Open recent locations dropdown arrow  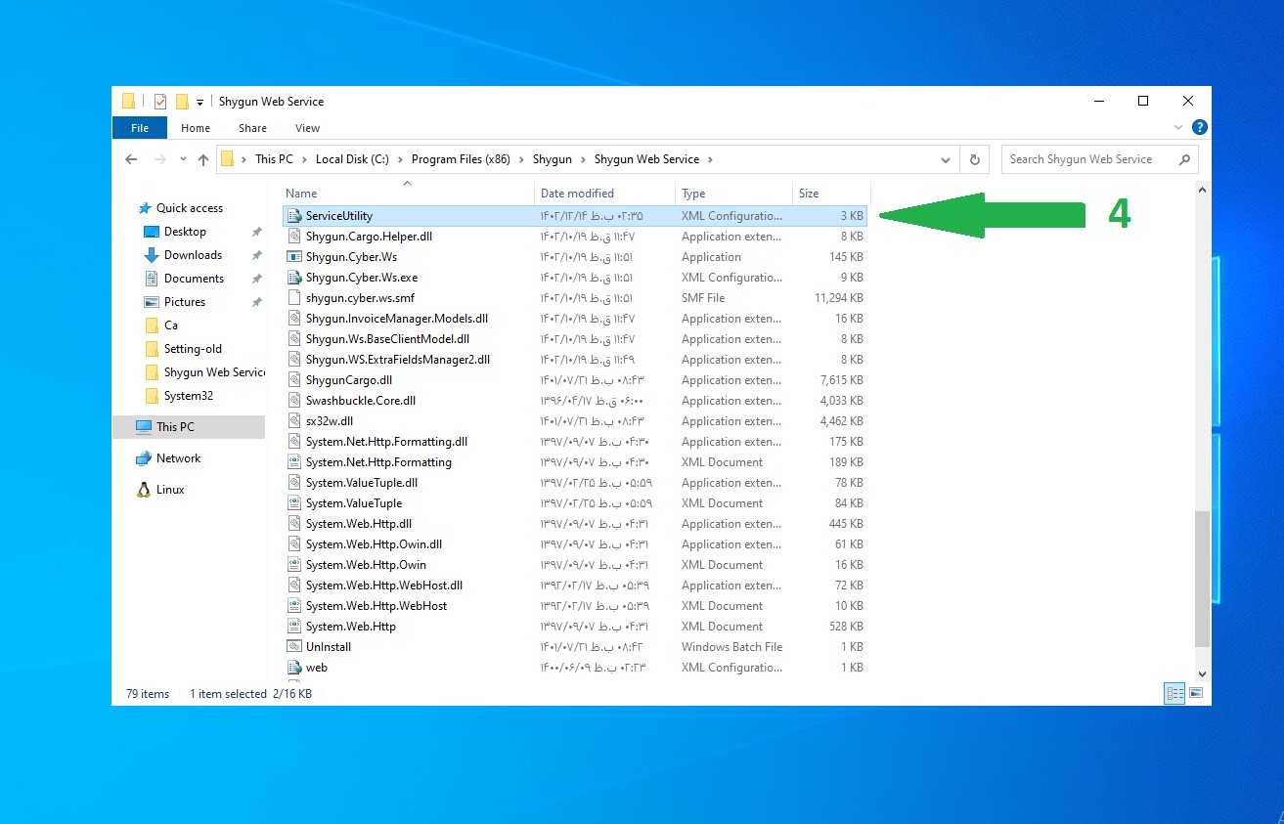pyautogui.click(x=183, y=159)
